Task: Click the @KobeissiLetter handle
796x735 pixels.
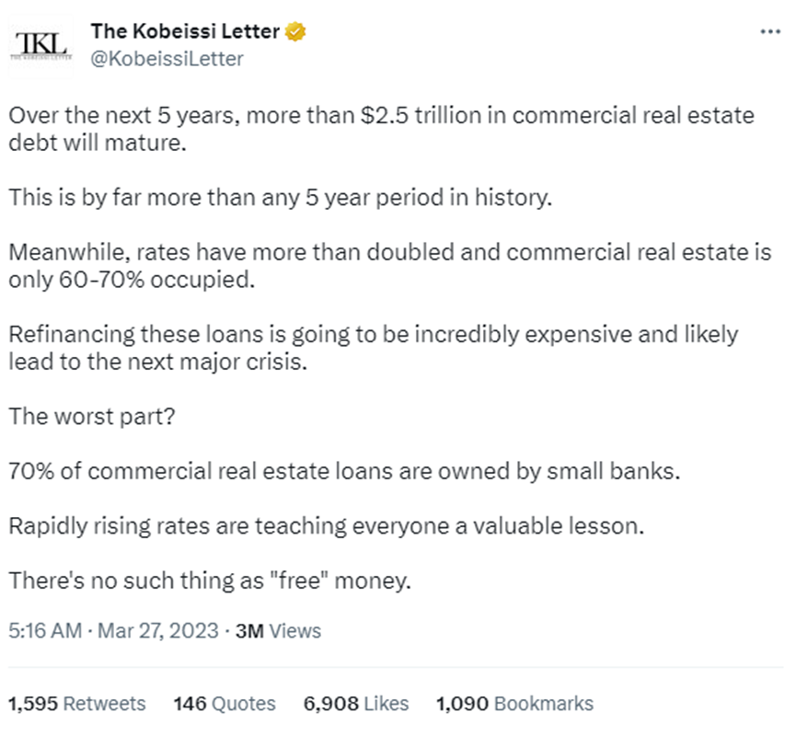Action: (x=167, y=59)
